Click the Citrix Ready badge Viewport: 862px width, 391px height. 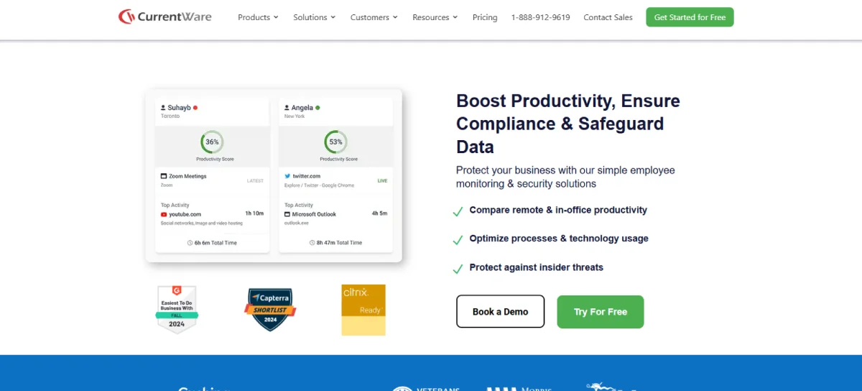[x=363, y=310]
